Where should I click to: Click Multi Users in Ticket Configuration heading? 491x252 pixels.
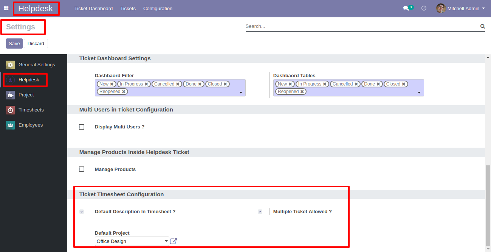click(x=126, y=110)
